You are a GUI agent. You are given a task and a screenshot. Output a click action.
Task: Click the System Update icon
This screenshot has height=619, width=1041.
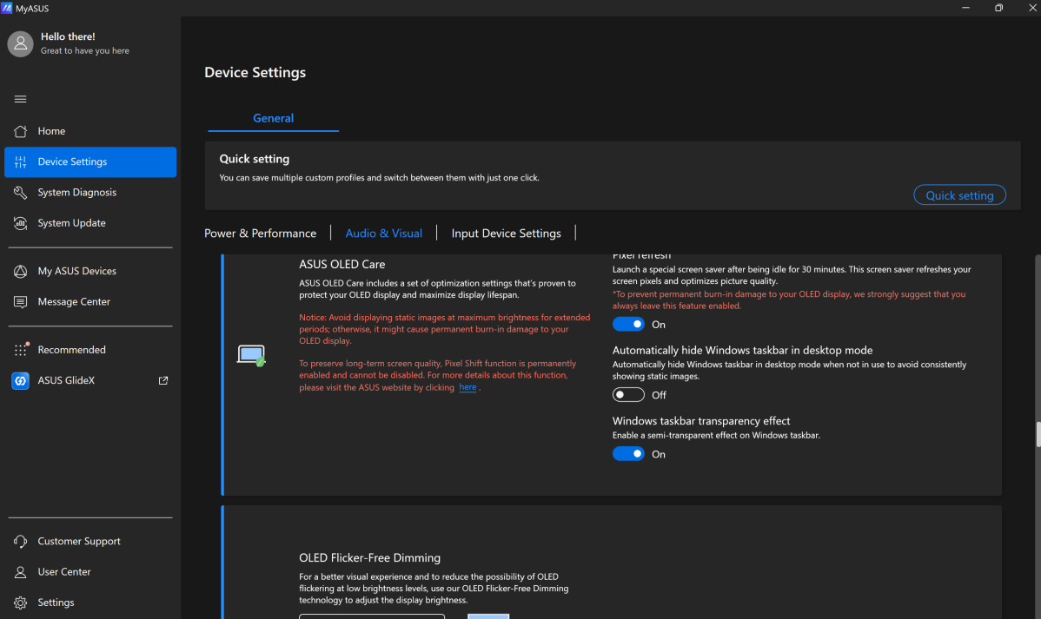(21, 223)
